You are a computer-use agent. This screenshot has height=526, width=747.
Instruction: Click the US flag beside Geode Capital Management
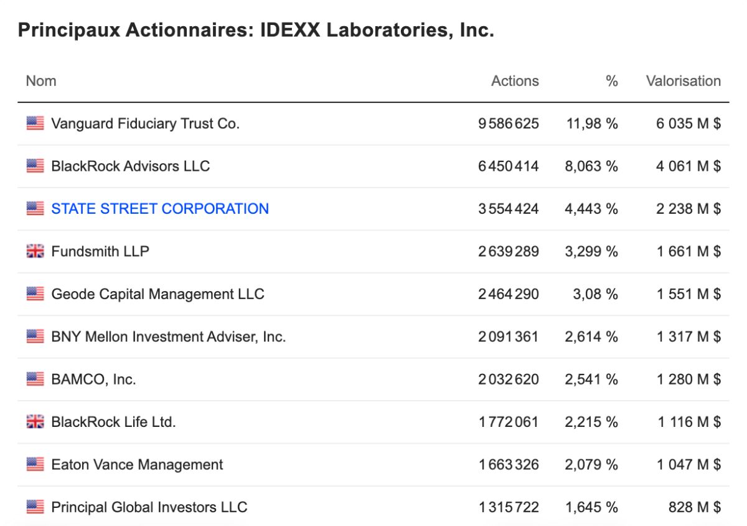35,294
